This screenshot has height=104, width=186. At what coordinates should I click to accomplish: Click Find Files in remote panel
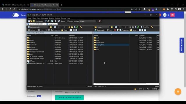(x=145, y=27)
